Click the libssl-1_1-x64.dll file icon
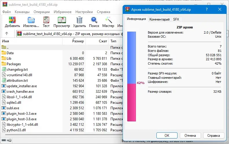This screenshot has height=144, width=229. [x=4, y=97]
